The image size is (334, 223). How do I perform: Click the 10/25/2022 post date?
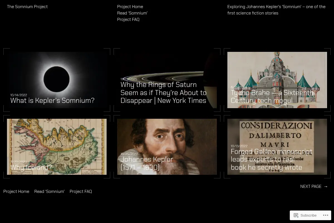click(x=129, y=154)
